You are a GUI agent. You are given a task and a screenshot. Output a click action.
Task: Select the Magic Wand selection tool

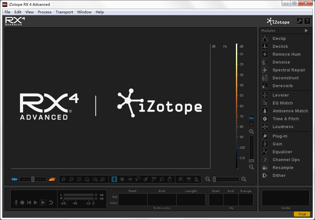154,179
